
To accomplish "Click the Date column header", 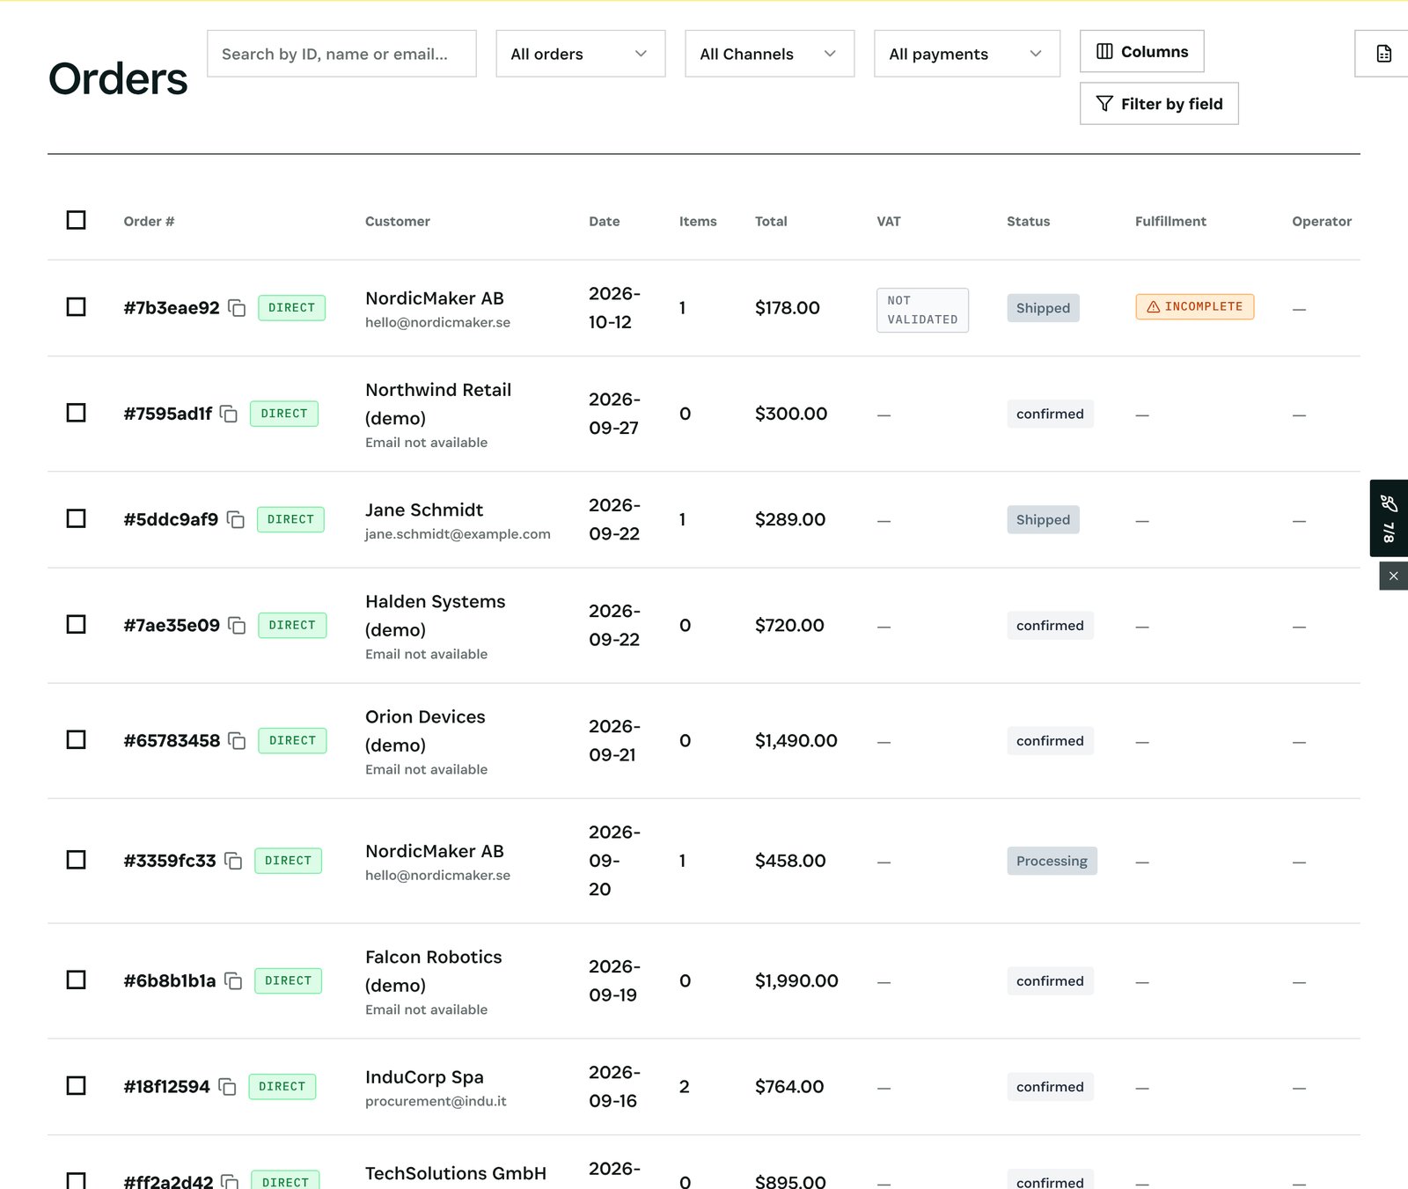I will point(605,222).
